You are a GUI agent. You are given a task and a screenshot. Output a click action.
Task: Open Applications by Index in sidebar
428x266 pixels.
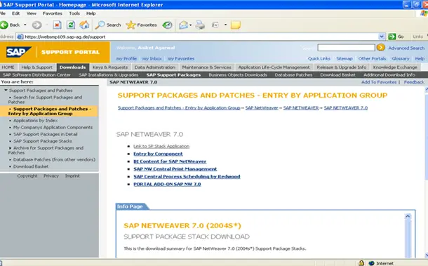36,121
